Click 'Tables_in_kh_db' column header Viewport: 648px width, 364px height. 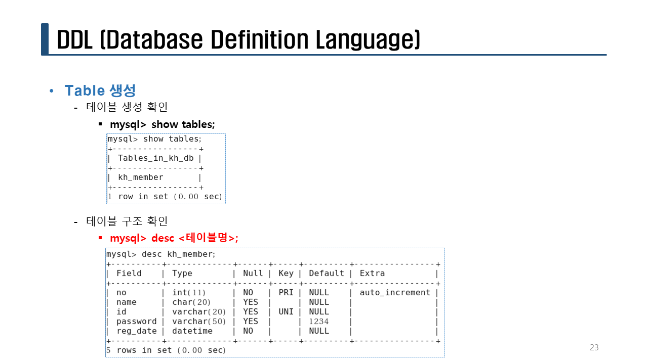click(155, 158)
